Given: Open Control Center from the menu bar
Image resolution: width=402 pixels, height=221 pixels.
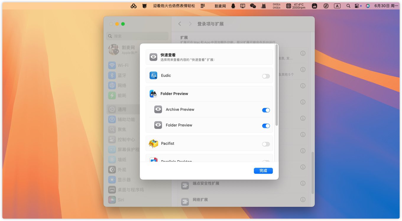Looking at the screenshot, I should 357,6.
